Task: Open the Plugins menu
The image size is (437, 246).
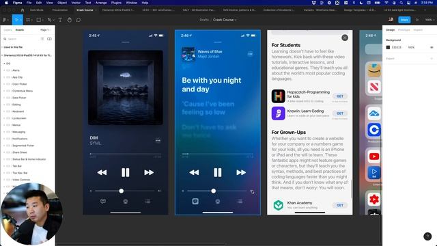Action: click(x=116, y=3)
